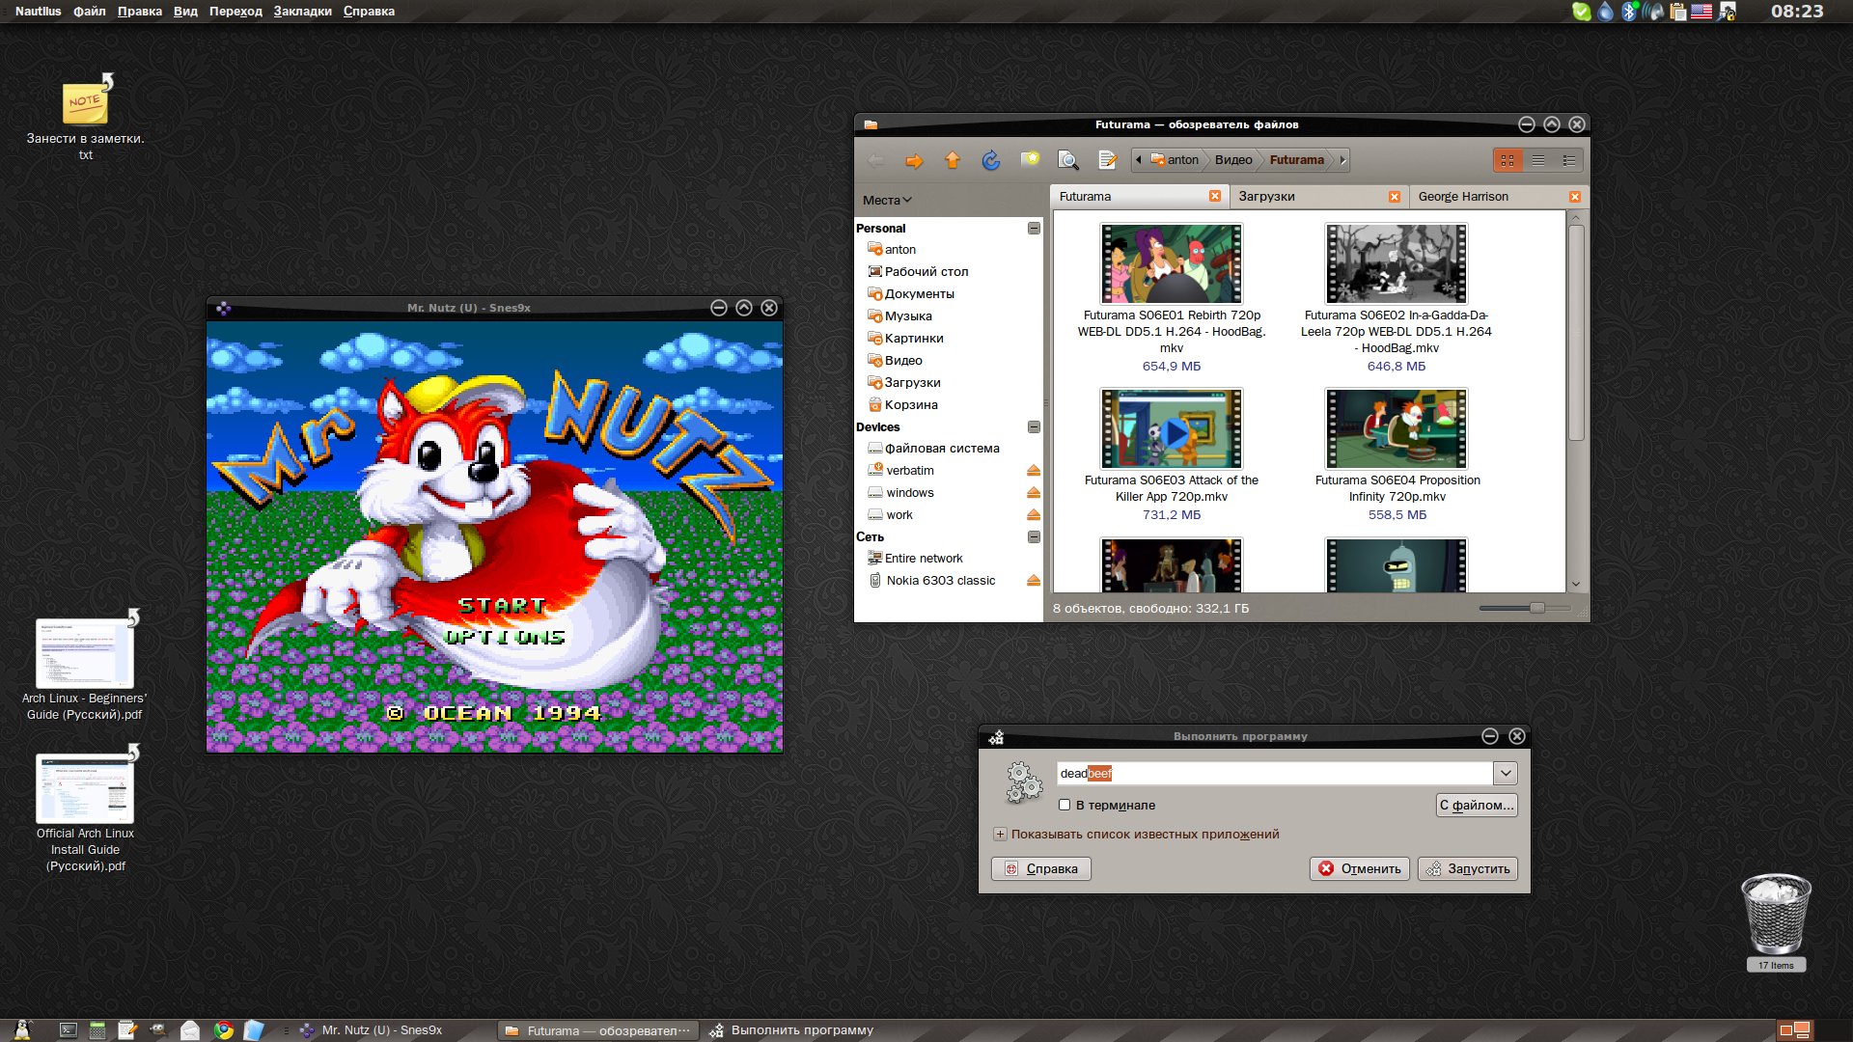This screenshot has height=1042, width=1853.
Task: Open the 'Переход' menu
Action: [235, 12]
